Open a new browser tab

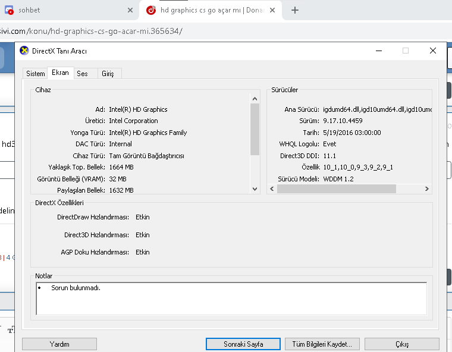tap(294, 10)
